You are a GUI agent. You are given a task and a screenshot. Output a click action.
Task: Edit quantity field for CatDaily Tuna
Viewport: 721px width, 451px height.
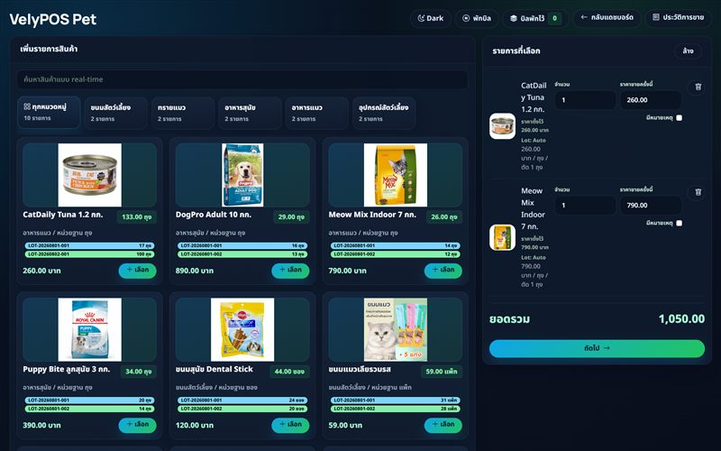(x=585, y=100)
